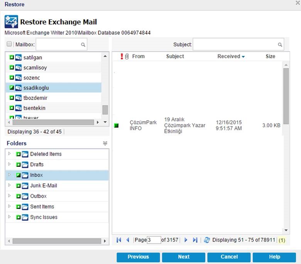Click the attachment paperclip column header
Viewport: 301px width, 264px height.
127,56
